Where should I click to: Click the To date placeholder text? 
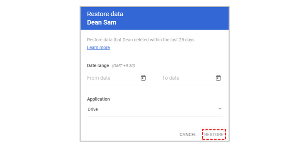(x=171, y=78)
